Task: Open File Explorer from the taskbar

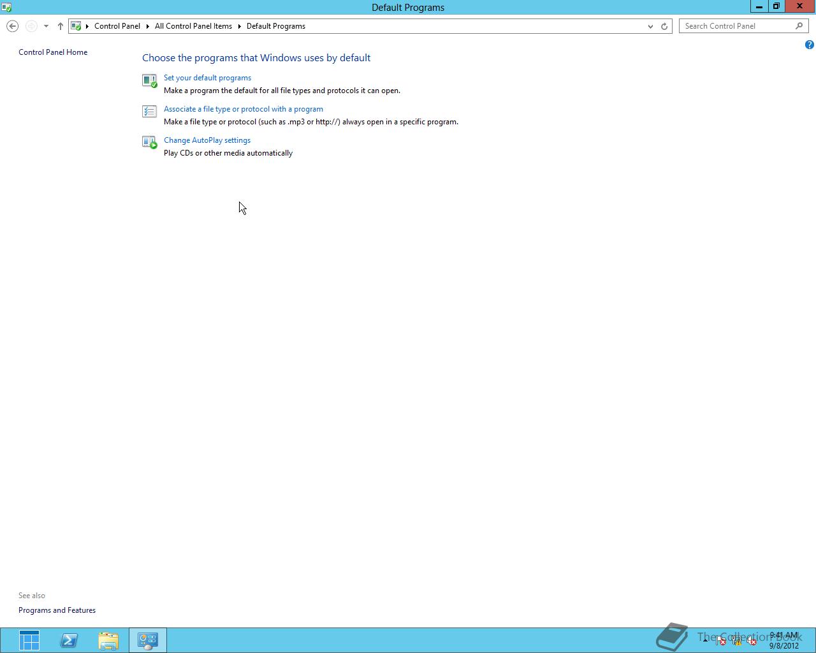Action: click(108, 640)
